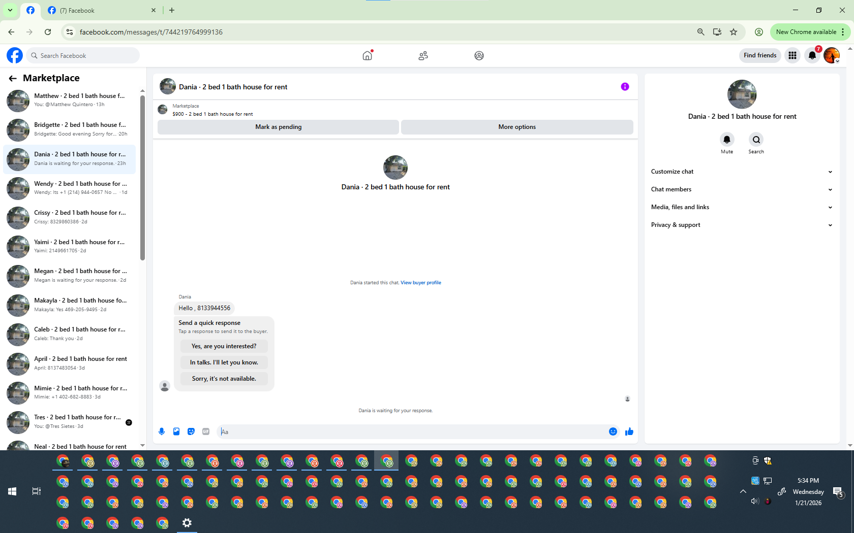The width and height of the screenshot is (854, 533).
Task: Record a voice clip with microphone icon
Action: [x=162, y=431]
